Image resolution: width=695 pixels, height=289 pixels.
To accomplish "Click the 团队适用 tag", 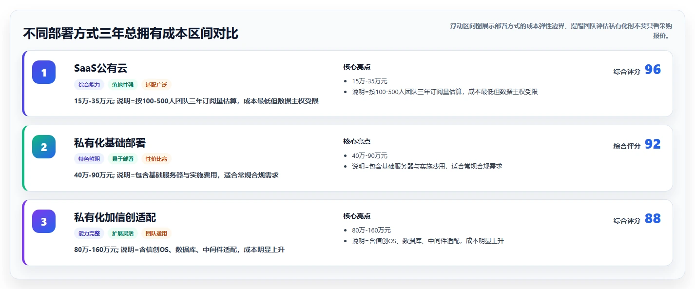I will pyautogui.click(x=156, y=233).
